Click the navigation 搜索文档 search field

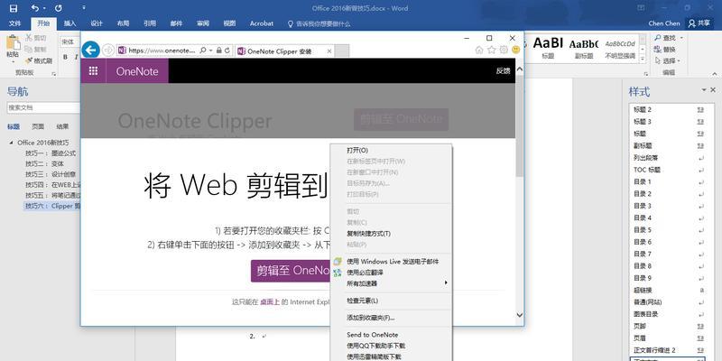[x=43, y=107]
